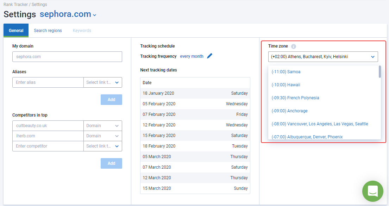Click the 12 February 2020 date row
The width and height of the screenshot is (389, 206).
tap(195, 125)
